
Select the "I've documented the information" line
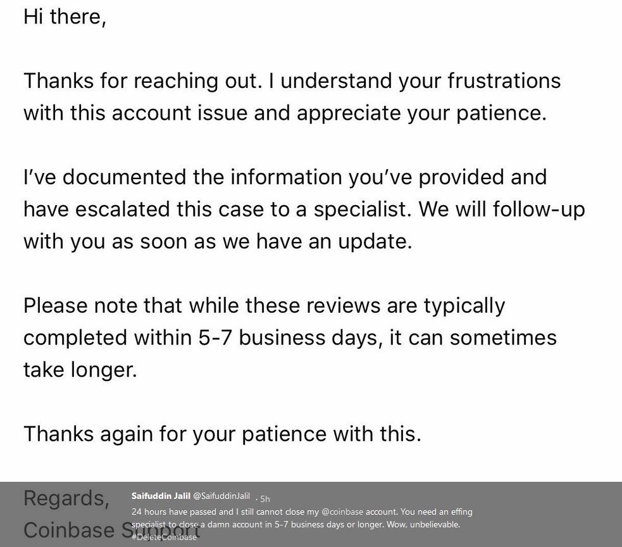point(285,177)
